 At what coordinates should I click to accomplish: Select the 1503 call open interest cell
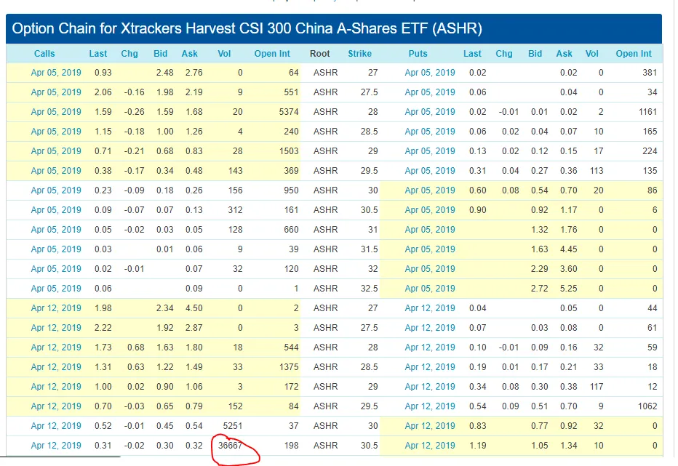click(x=289, y=151)
